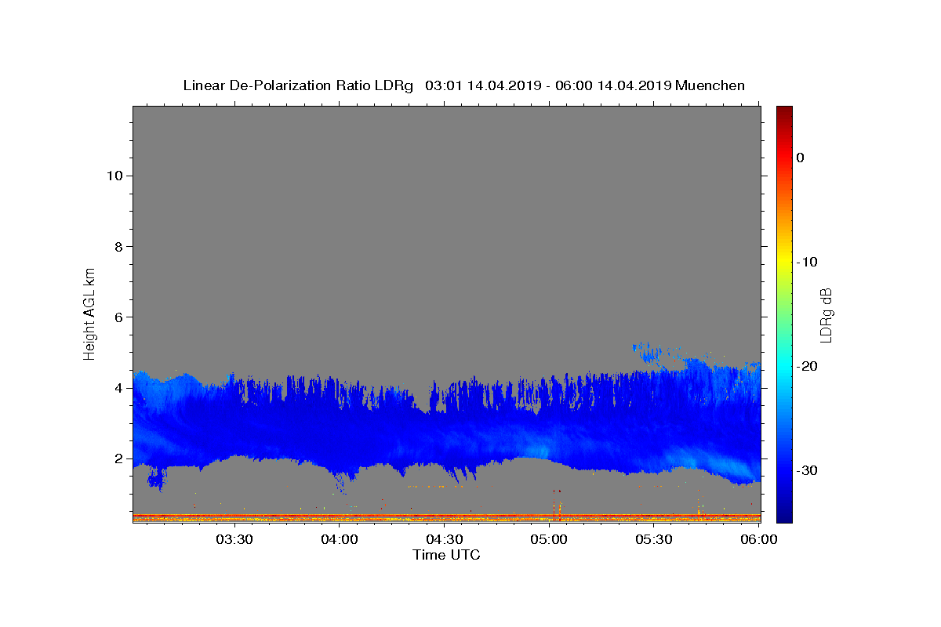Click the plot title text
The height and width of the screenshot is (627, 941).
[463, 85]
